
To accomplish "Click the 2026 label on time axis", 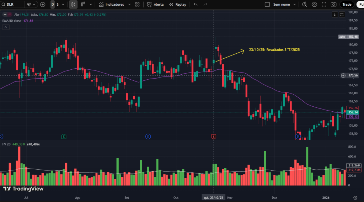I will [326, 198].
